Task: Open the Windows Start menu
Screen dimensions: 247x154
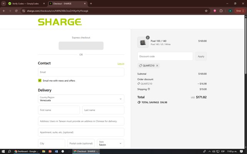Action: (3, 151)
